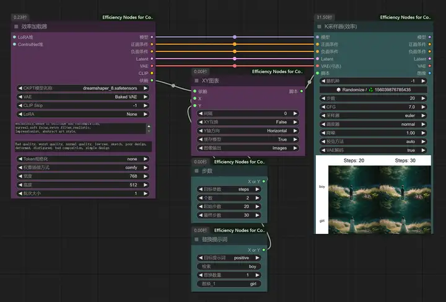The width and height of the screenshot is (446, 302).
Task: Click the dice icon beside Randomize
Action: tap(338, 90)
